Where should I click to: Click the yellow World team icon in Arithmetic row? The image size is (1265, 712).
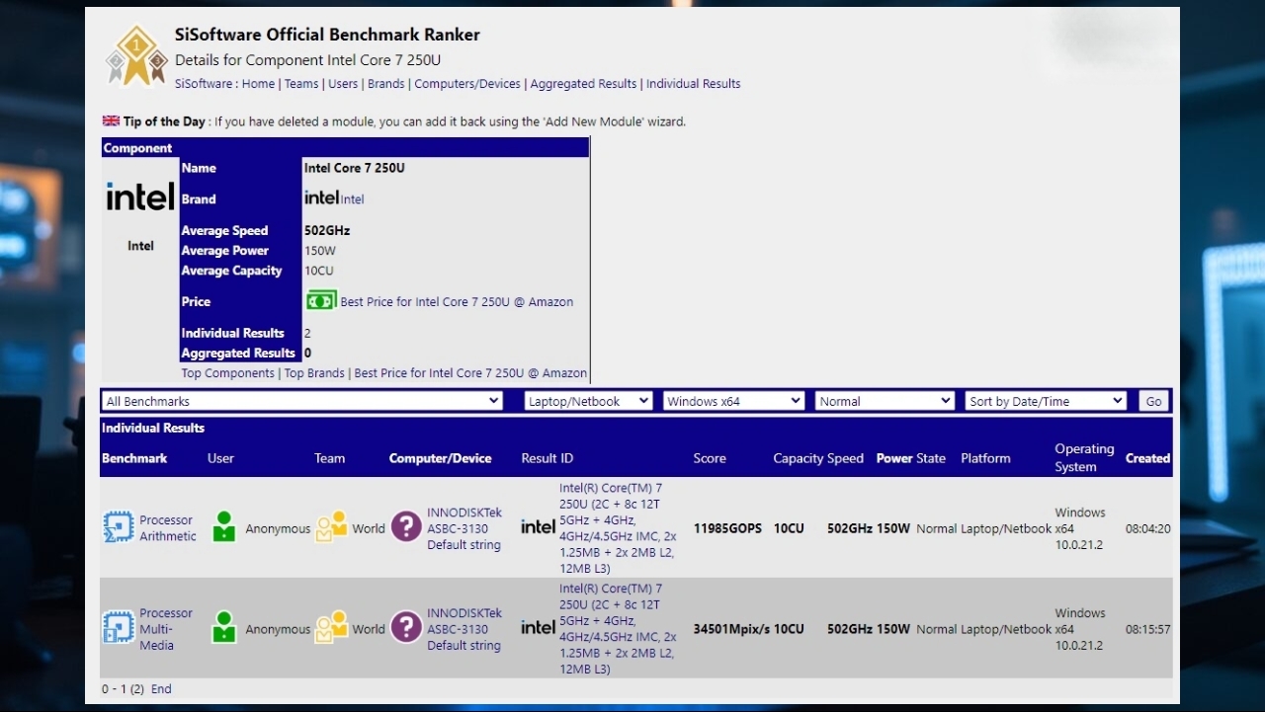(x=332, y=527)
